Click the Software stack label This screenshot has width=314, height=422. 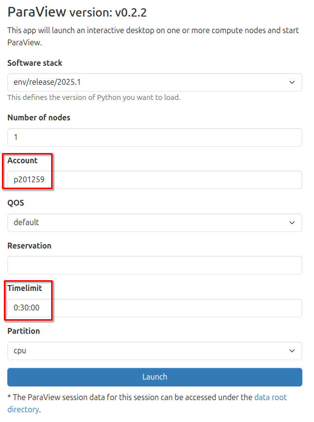pos(35,63)
